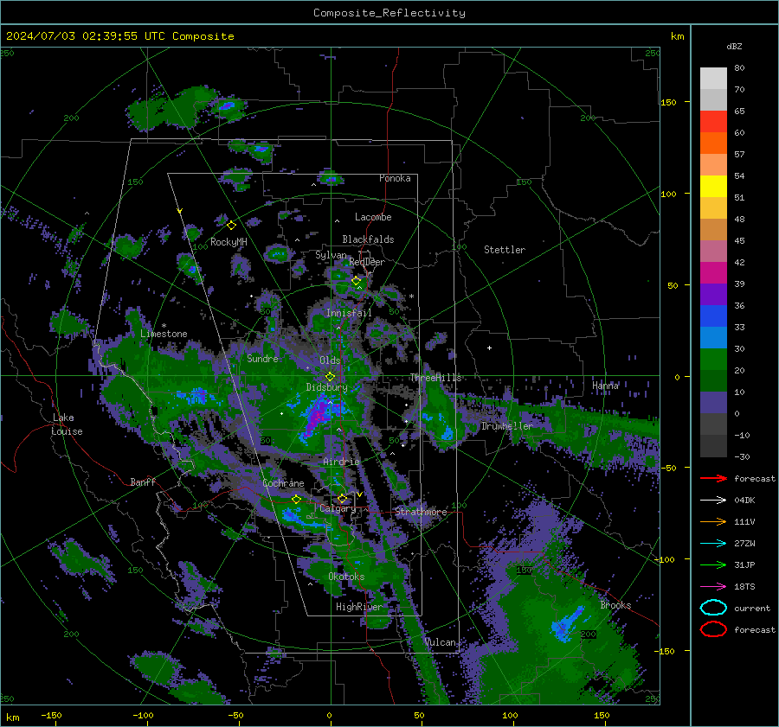This screenshot has height=727, width=779.
Task: Click the Composite_Reflectivity title text
Action: pos(389,13)
